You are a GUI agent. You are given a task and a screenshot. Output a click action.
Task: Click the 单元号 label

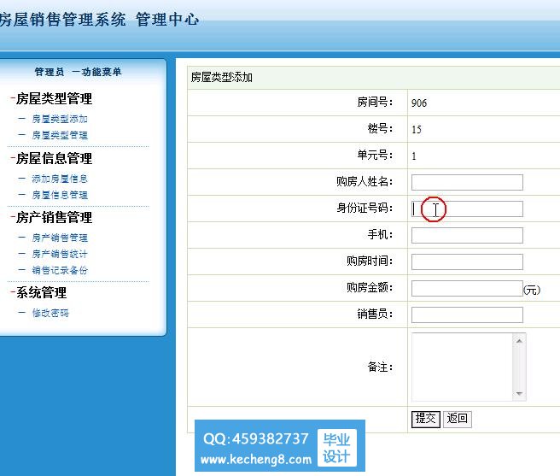375,155
